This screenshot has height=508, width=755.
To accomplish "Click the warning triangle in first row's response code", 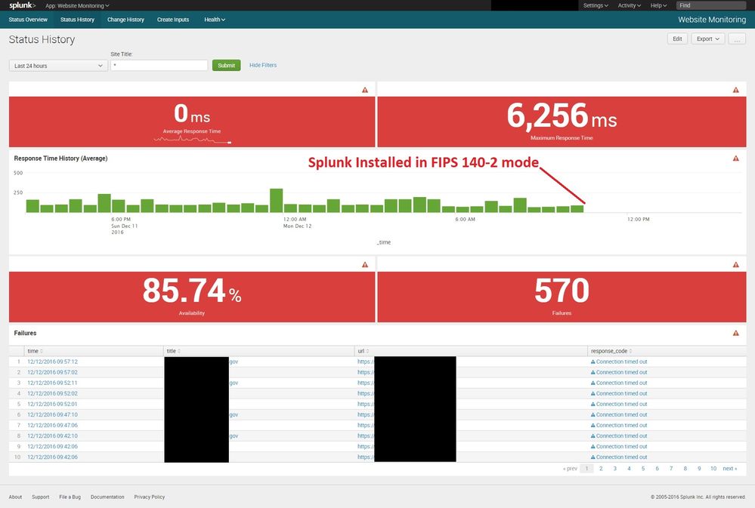I will pyautogui.click(x=593, y=362).
